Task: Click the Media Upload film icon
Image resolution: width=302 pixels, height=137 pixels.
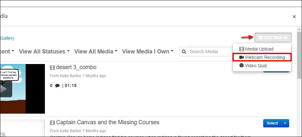Action: [x=241, y=49]
